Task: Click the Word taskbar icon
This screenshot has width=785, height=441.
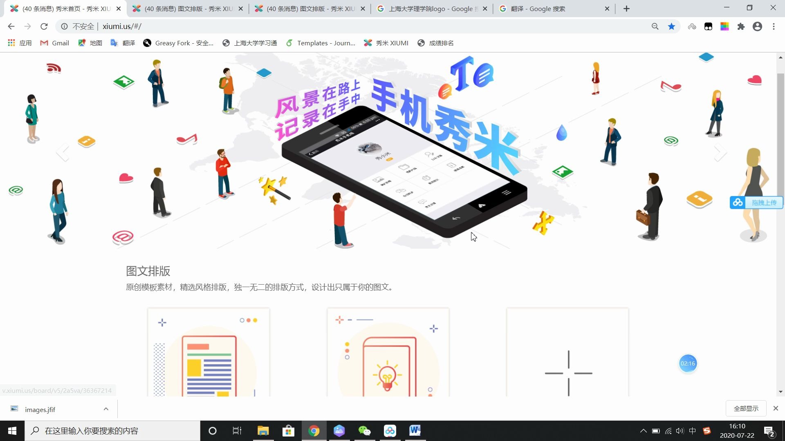Action: [x=415, y=430]
